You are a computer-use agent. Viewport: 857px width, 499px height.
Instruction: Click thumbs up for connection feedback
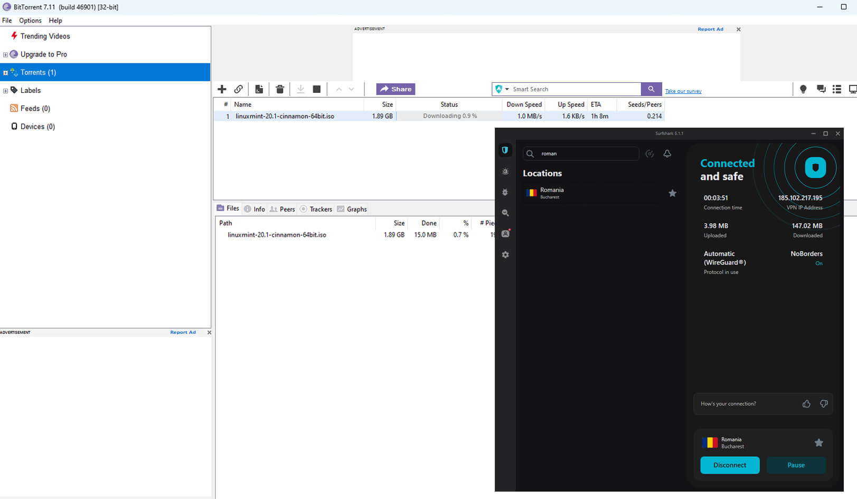click(806, 404)
